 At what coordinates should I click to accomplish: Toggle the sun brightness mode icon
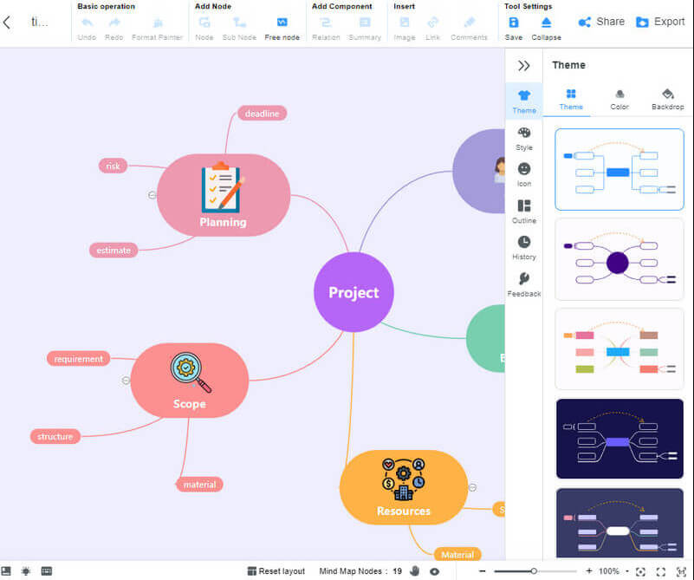[x=26, y=571]
